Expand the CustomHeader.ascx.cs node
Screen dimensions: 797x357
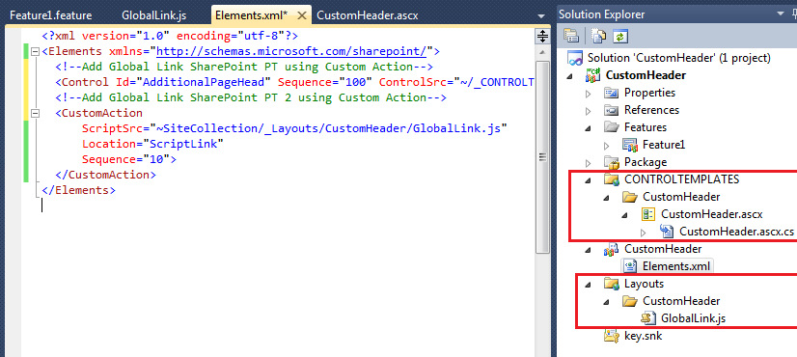point(644,233)
